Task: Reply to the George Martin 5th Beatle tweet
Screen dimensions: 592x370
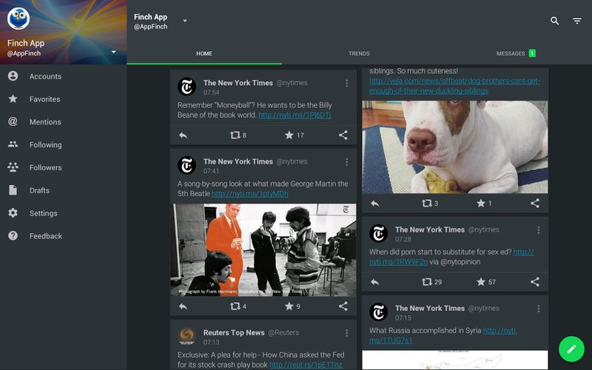Action: click(183, 306)
